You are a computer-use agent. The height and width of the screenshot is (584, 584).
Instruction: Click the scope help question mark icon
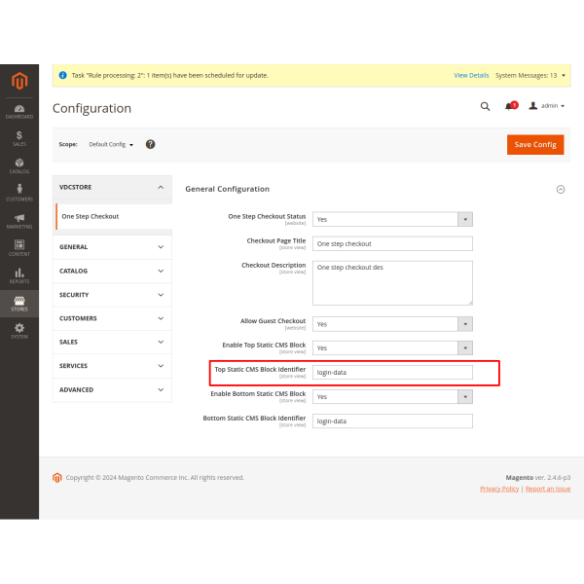point(151,144)
